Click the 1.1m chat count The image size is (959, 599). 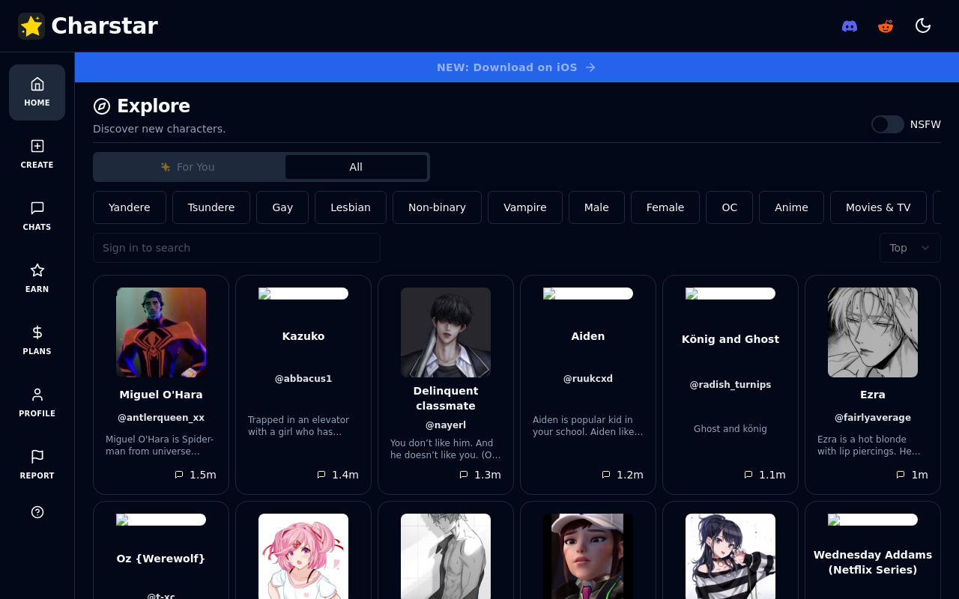772,475
